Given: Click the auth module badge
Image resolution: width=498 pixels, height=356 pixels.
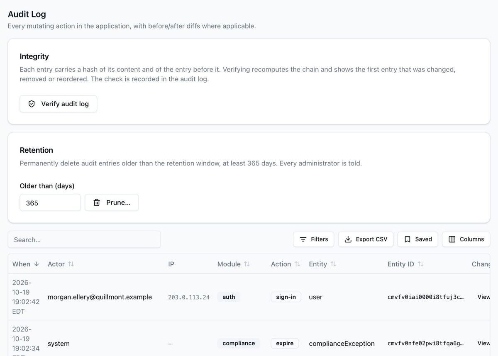Looking at the screenshot, I should [229, 297].
